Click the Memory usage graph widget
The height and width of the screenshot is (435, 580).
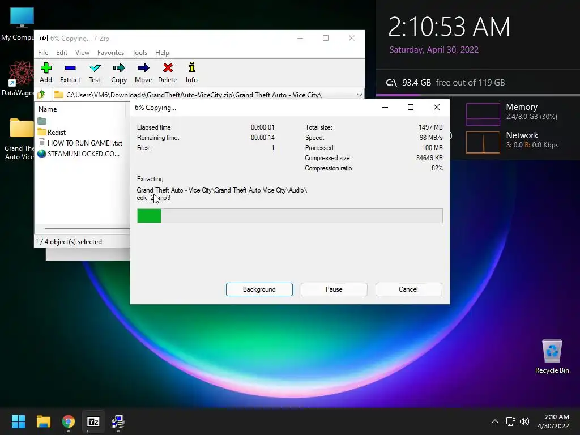pyautogui.click(x=483, y=114)
